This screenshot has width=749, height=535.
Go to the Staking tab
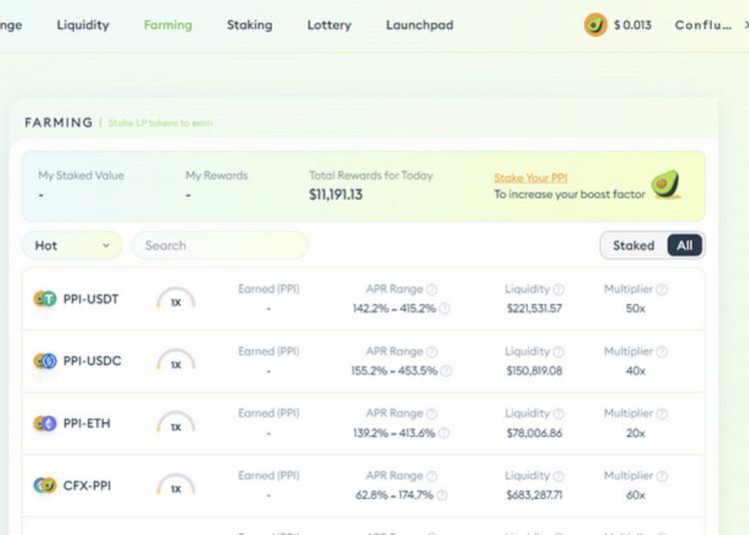[250, 25]
